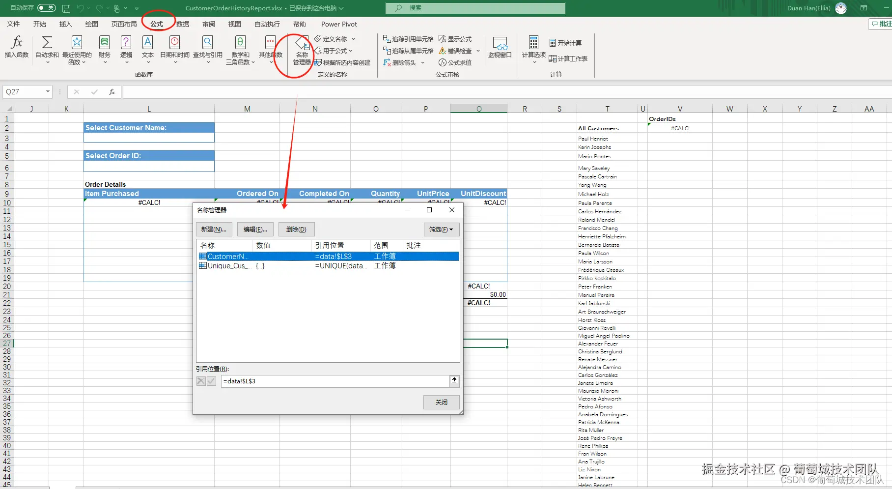Open the 文本 text functions library
The width and height of the screenshot is (892, 489).
tap(148, 49)
